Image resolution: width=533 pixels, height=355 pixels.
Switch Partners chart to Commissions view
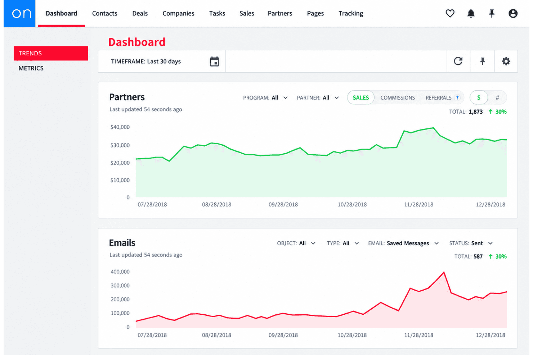[398, 97]
